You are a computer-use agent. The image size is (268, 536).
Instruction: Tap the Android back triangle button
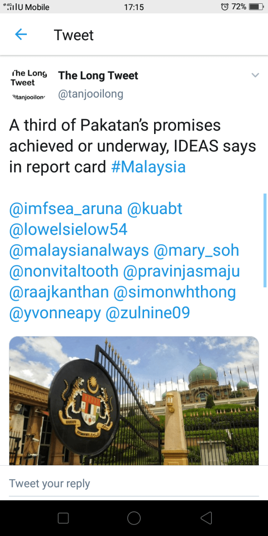click(206, 518)
